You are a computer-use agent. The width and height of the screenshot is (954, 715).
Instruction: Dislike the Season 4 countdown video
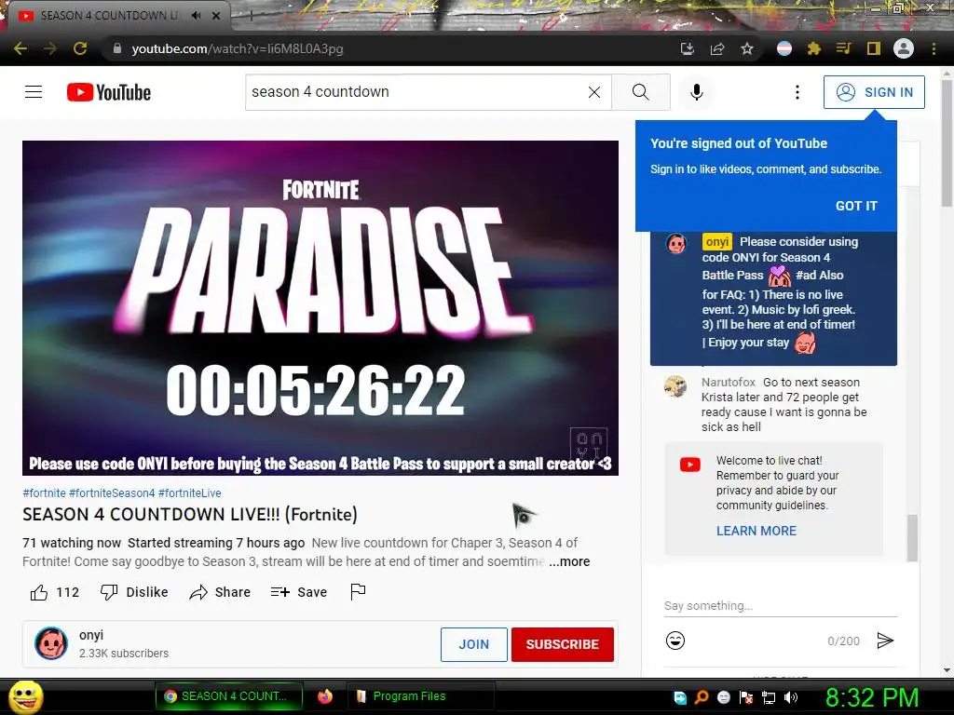pos(134,592)
